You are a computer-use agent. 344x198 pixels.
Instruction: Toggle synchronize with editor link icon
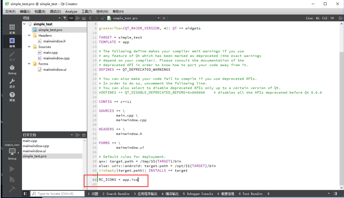point(71,18)
